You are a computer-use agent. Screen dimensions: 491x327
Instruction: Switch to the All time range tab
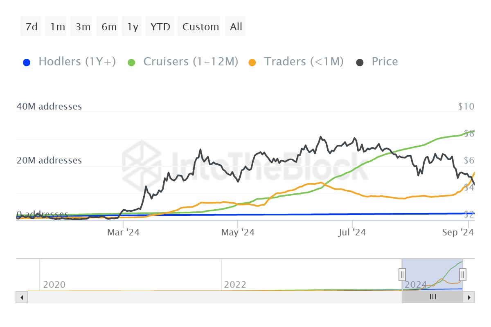coord(235,26)
